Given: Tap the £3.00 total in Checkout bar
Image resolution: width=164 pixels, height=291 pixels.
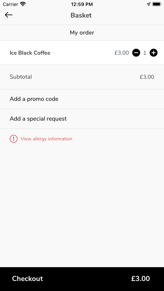Looking at the screenshot, I should click(x=141, y=278).
